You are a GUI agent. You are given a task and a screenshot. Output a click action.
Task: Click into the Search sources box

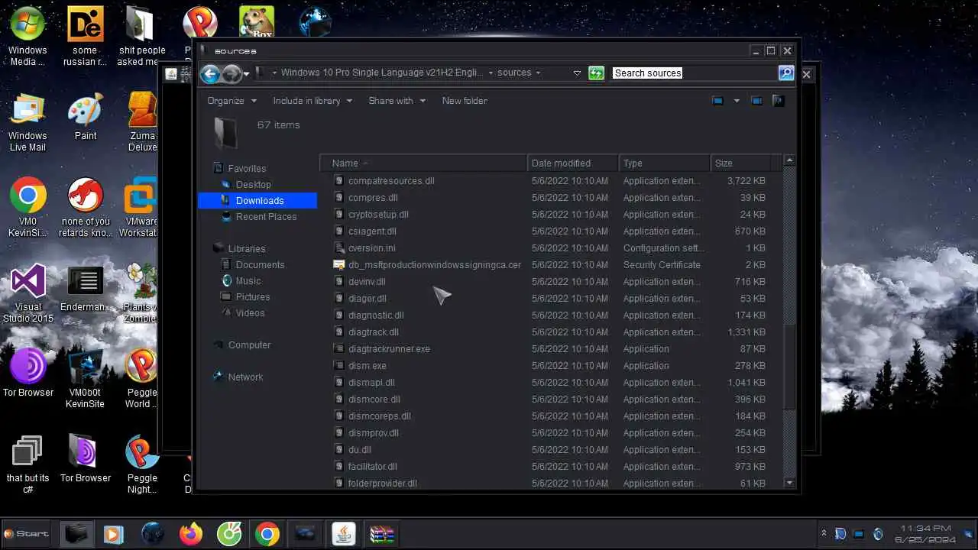(x=695, y=73)
